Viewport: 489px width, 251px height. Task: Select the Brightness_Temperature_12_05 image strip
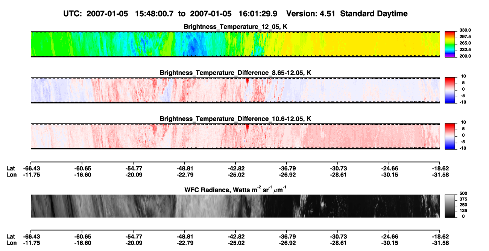pos(235,44)
